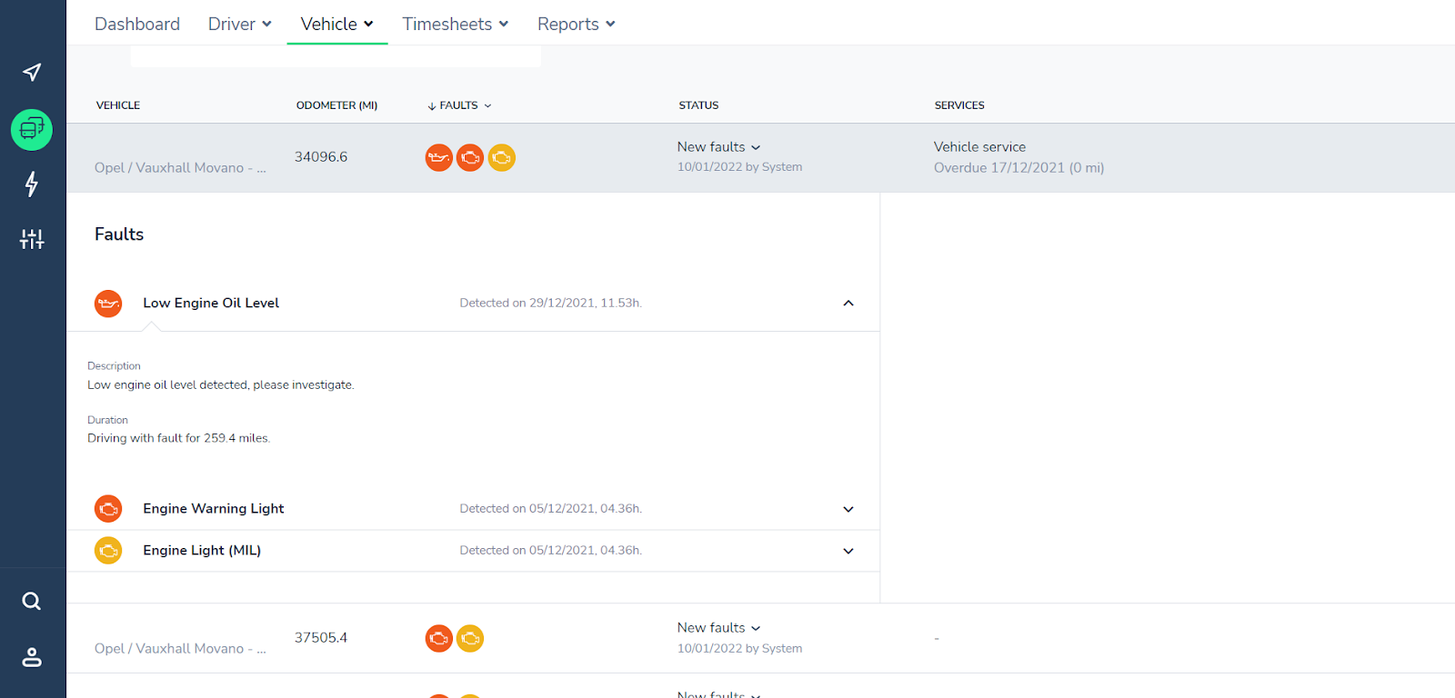Image resolution: width=1455 pixels, height=698 pixels.
Task: Collapse the Low Engine Oil Level fault
Action: click(x=848, y=304)
